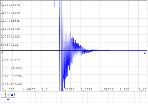Select the -2147483648 axis label

pos(11,84)
